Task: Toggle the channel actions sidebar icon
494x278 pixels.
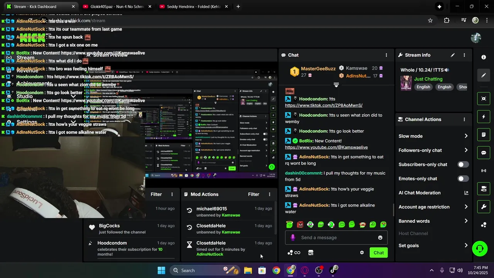Action: 484,189
